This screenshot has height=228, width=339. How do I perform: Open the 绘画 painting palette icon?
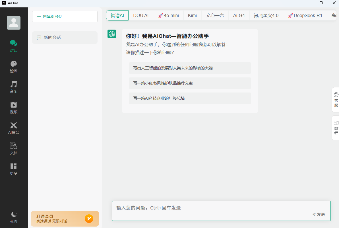14,64
